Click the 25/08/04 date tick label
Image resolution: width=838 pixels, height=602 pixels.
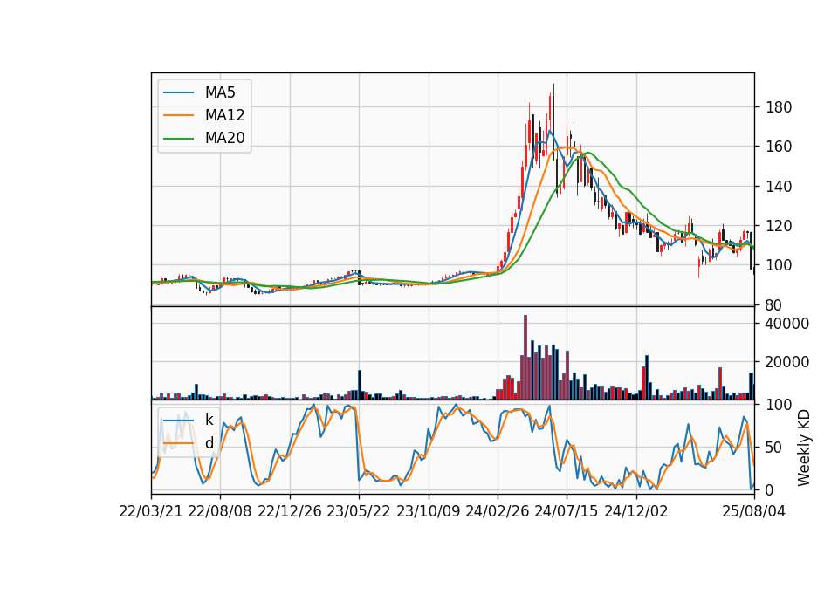(x=754, y=511)
